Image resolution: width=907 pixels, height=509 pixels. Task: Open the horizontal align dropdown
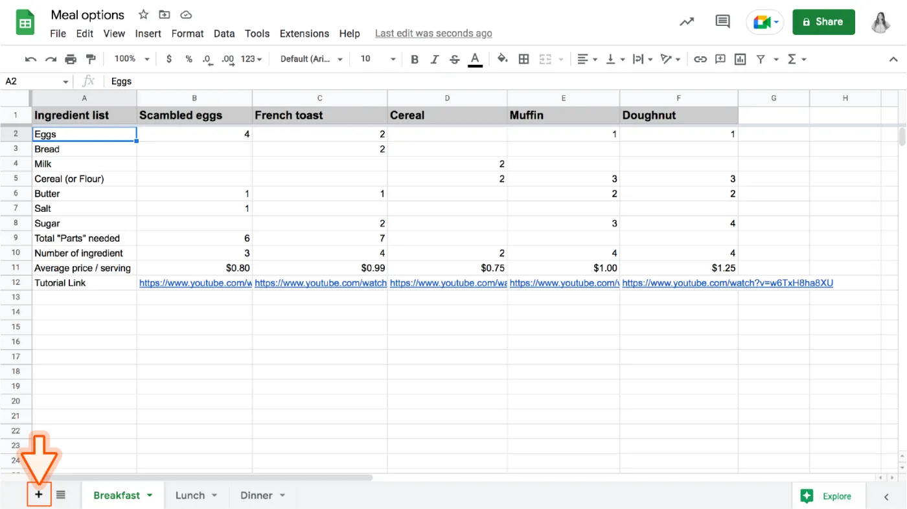coord(587,59)
